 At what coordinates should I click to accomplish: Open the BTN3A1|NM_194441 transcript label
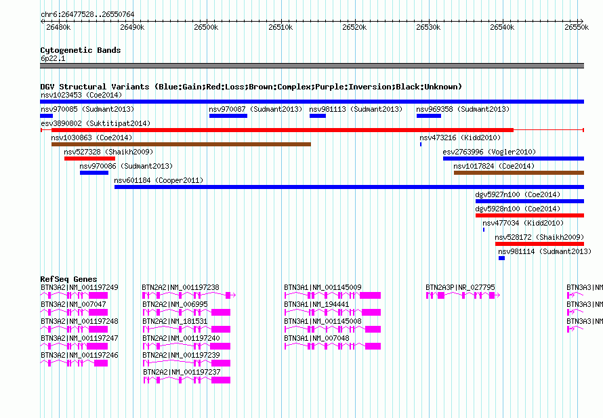(x=317, y=304)
